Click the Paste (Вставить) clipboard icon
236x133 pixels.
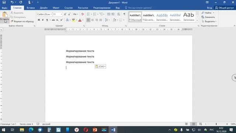point(5,14)
